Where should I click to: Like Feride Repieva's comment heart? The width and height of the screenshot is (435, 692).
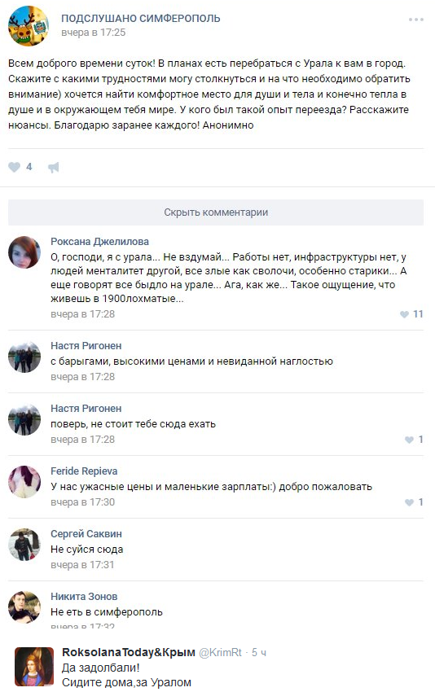(x=409, y=502)
